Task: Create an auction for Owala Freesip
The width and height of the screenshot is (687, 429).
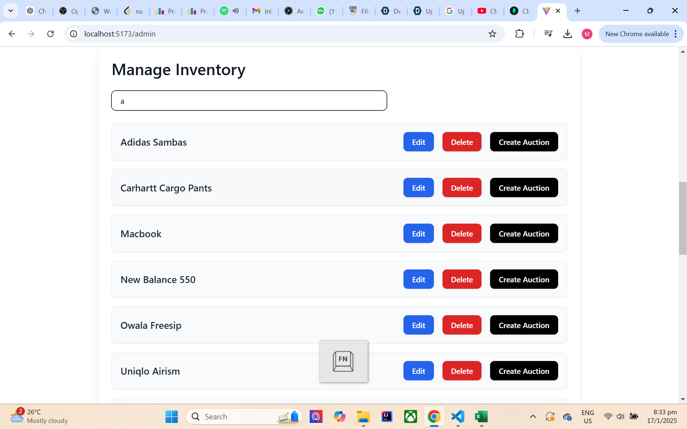Action: [x=524, y=325]
